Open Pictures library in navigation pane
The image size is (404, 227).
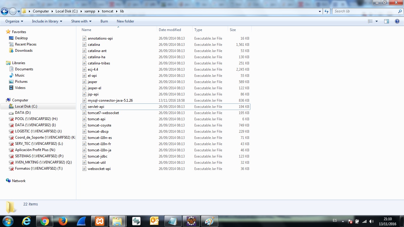click(21, 82)
